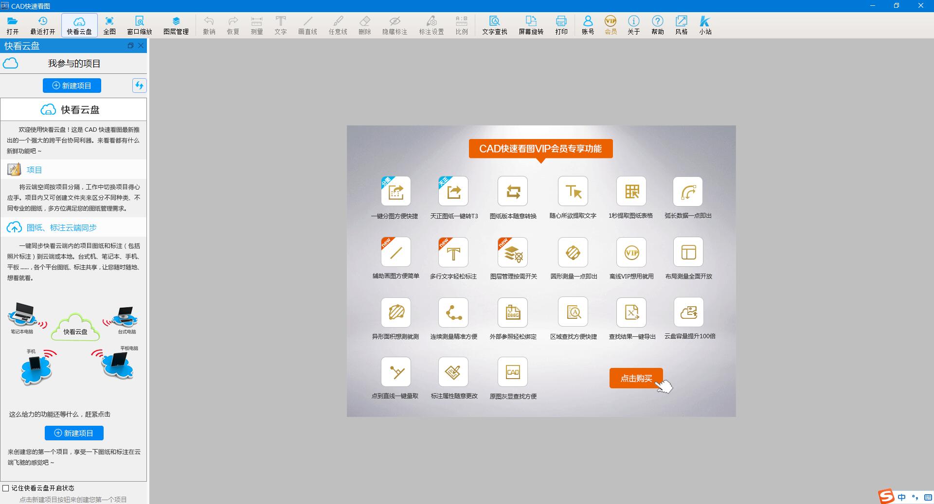
Task: Click 屏幕旋转 screen rotate
Action: [x=531, y=25]
